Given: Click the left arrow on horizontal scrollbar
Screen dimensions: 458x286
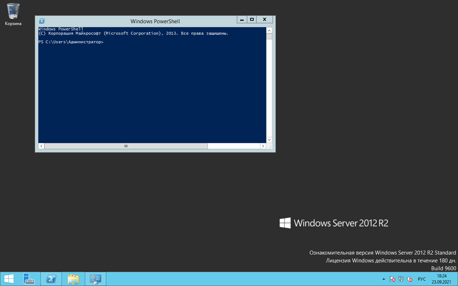Looking at the screenshot, I should tap(41, 146).
